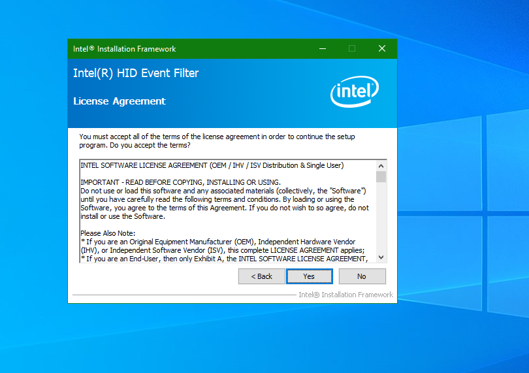529x373 pixels.
Task: Click 'install or use the Software.' line
Action: pyautogui.click(x=123, y=216)
